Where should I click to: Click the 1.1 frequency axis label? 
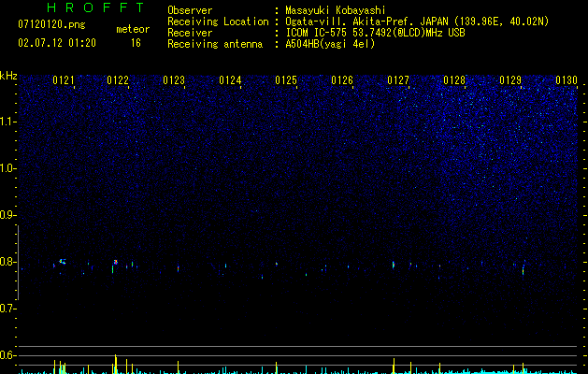(7, 122)
